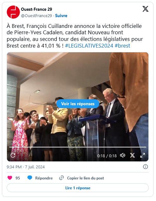
Task: Click the video progress bar
Action: [x=78, y=147]
